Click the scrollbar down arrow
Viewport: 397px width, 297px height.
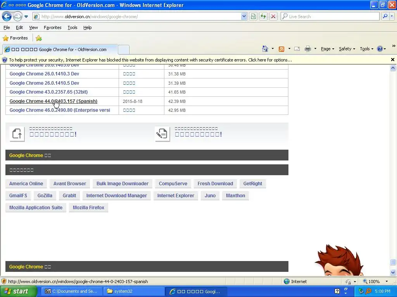(x=393, y=272)
